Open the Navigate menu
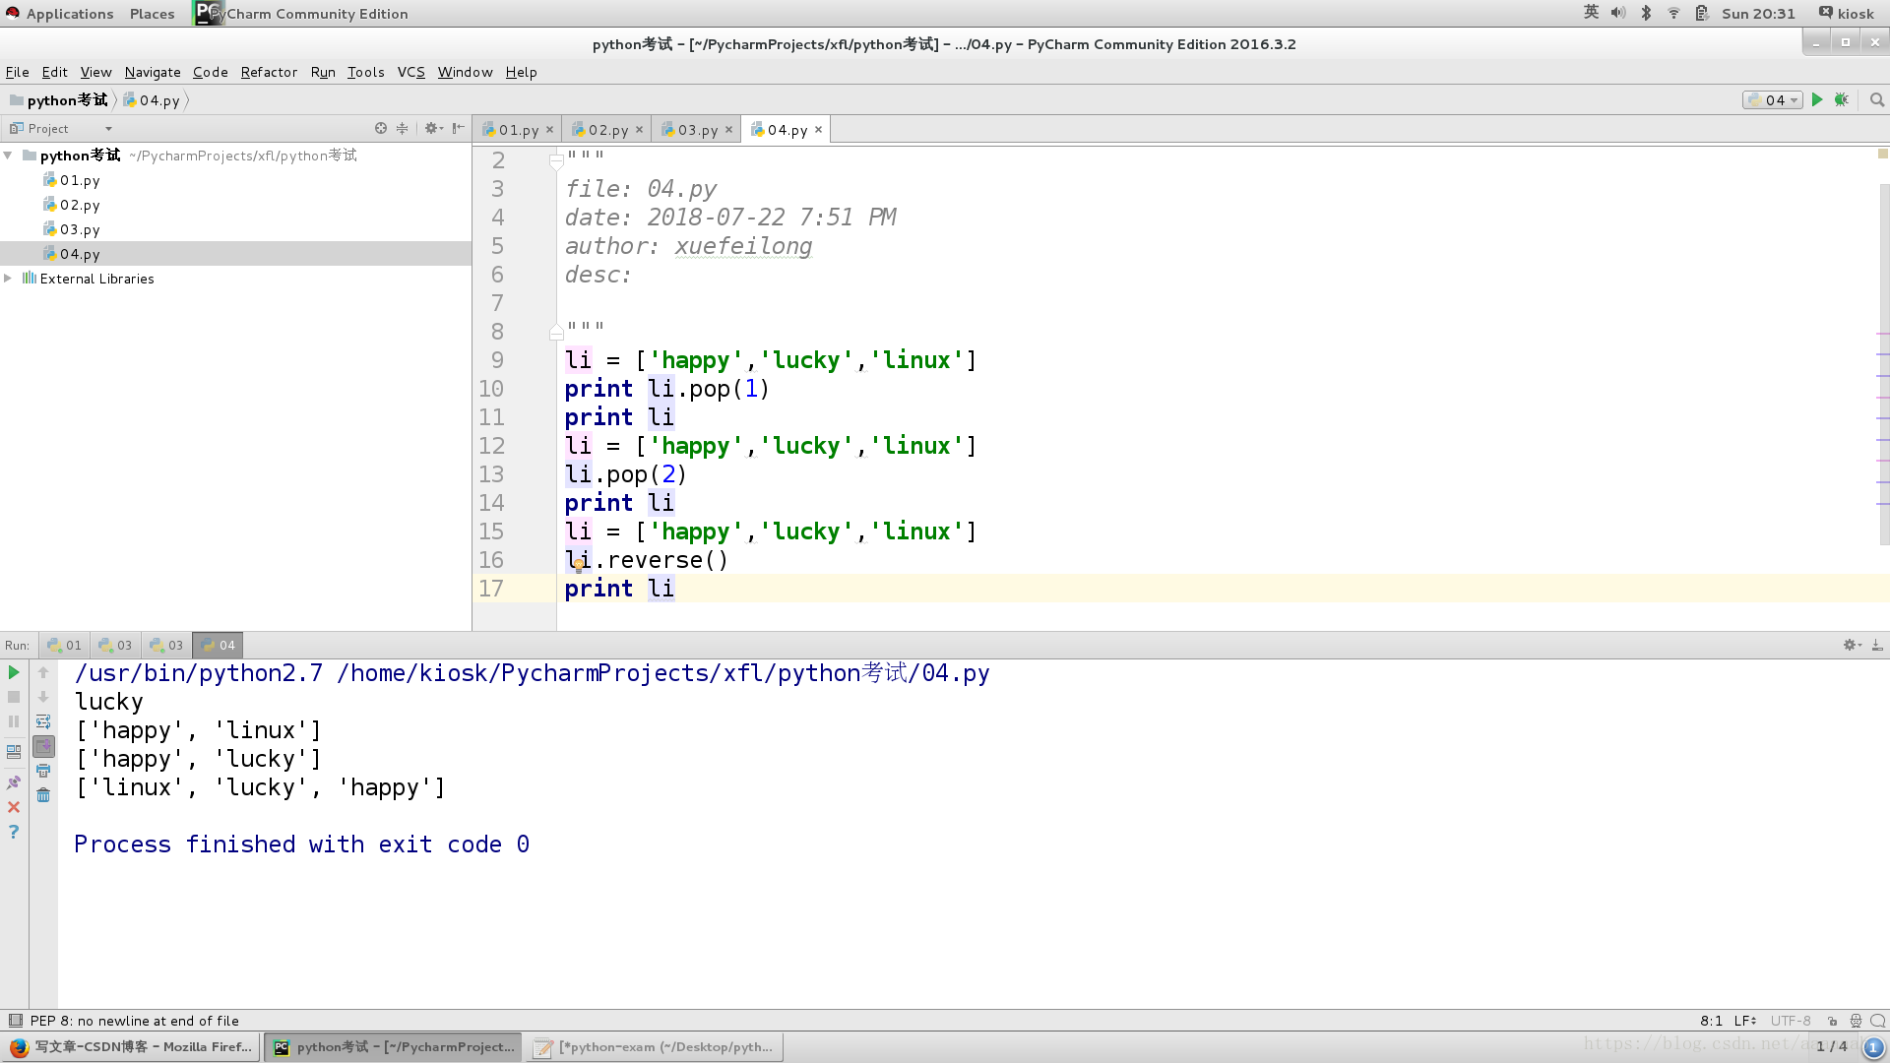Screen dimensions: 1890x1063 [153, 72]
